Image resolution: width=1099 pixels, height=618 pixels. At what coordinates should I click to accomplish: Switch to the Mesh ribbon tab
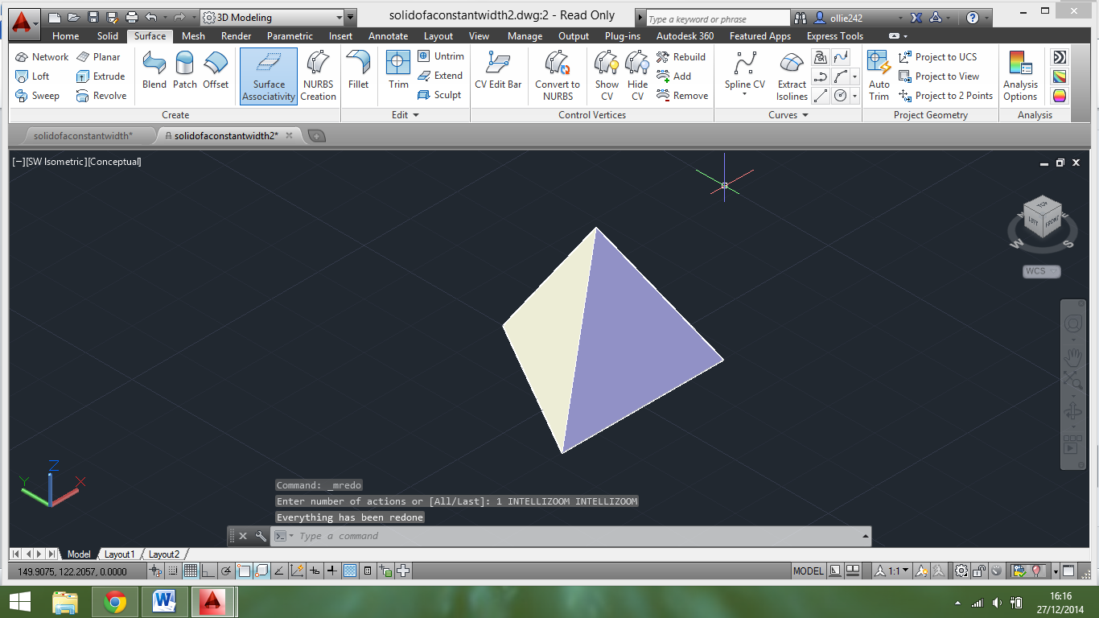193,36
